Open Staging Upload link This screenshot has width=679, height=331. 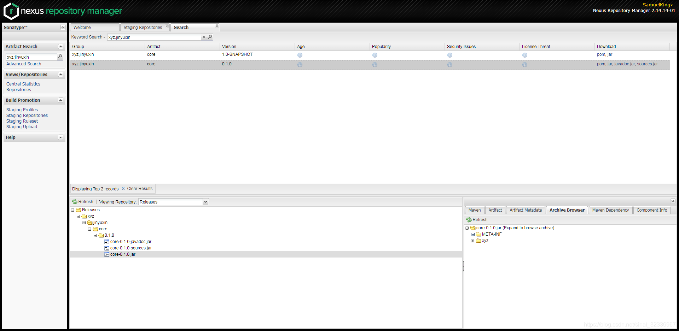coord(22,127)
